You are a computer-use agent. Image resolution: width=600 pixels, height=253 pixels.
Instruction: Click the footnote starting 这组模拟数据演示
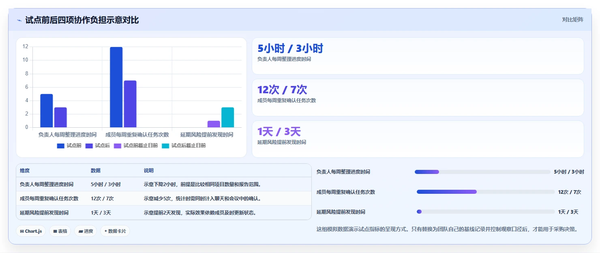click(447, 229)
